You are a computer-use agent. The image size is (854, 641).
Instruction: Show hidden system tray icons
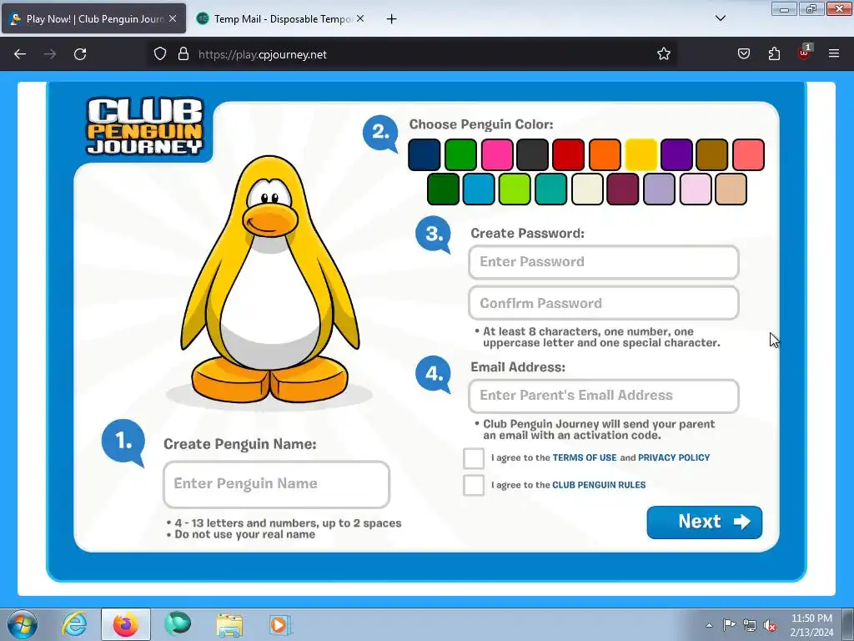coord(709,626)
